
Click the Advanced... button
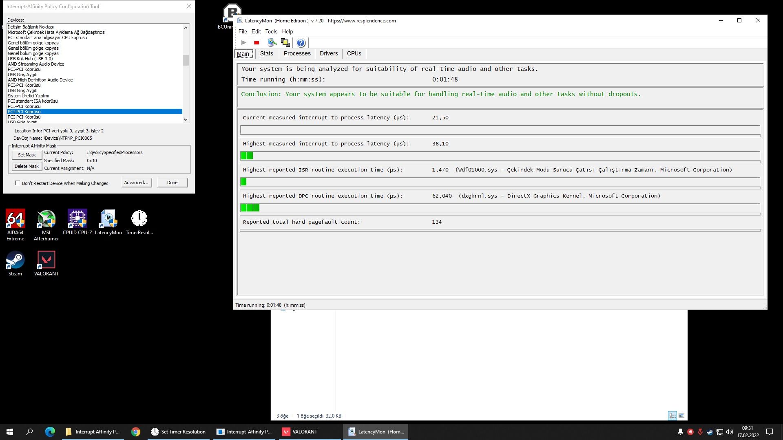tap(136, 183)
